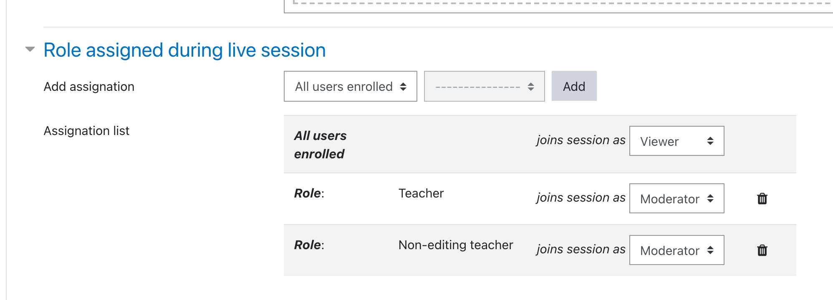Select the Non-editing teacher label
Viewport: 833px width, 300px height.
456,245
